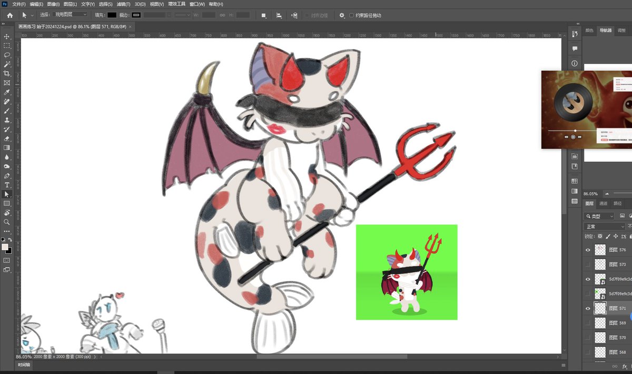Hide layer 图层 571
The image size is (632, 374).
(588, 308)
